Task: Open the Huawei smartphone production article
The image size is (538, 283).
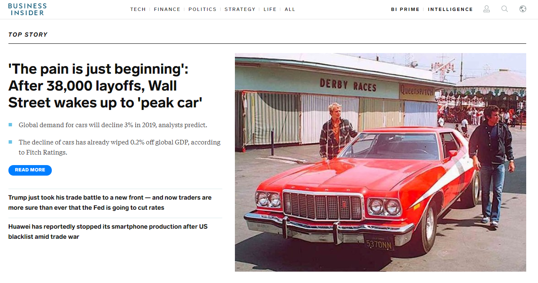Action: (108, 232)
